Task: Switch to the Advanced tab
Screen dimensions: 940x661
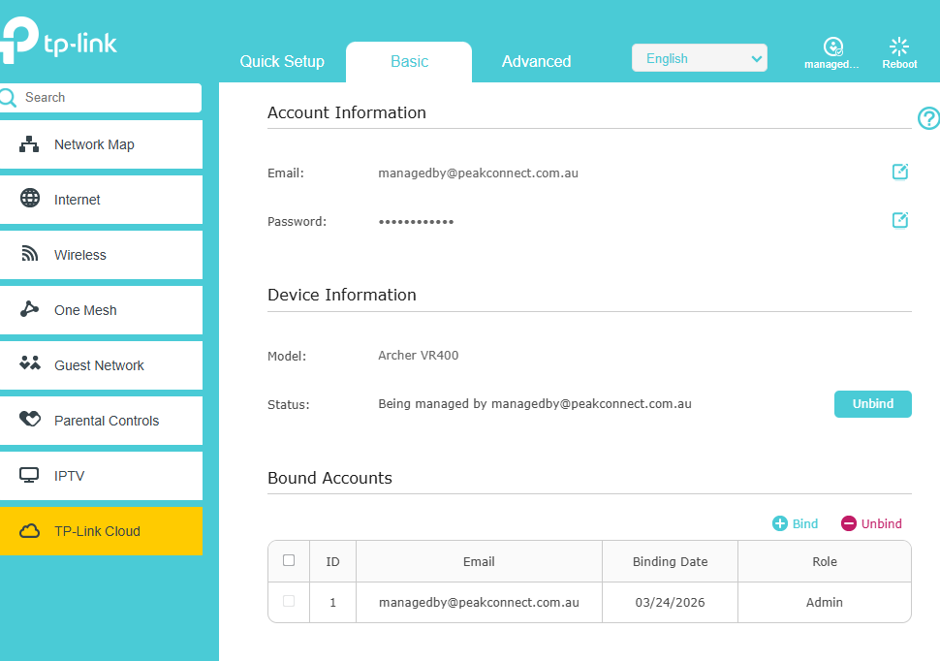Action: [x=536, y=61]
